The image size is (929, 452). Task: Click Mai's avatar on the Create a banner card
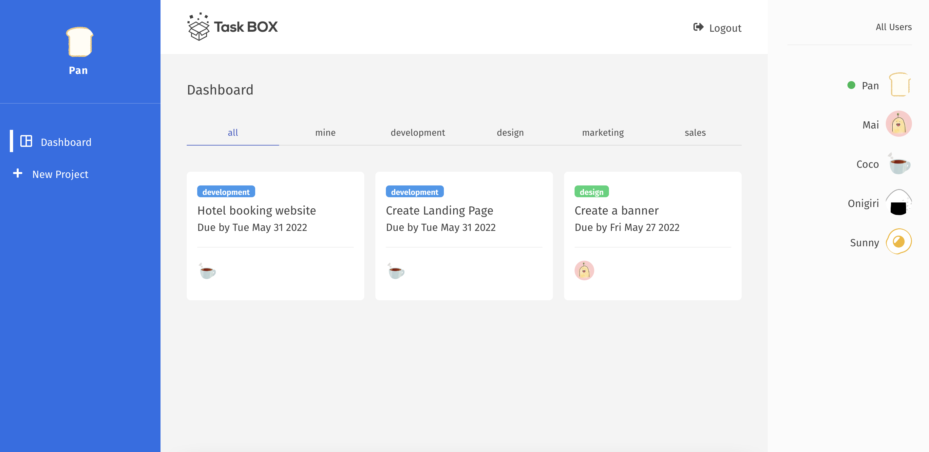tap(584, 270)
